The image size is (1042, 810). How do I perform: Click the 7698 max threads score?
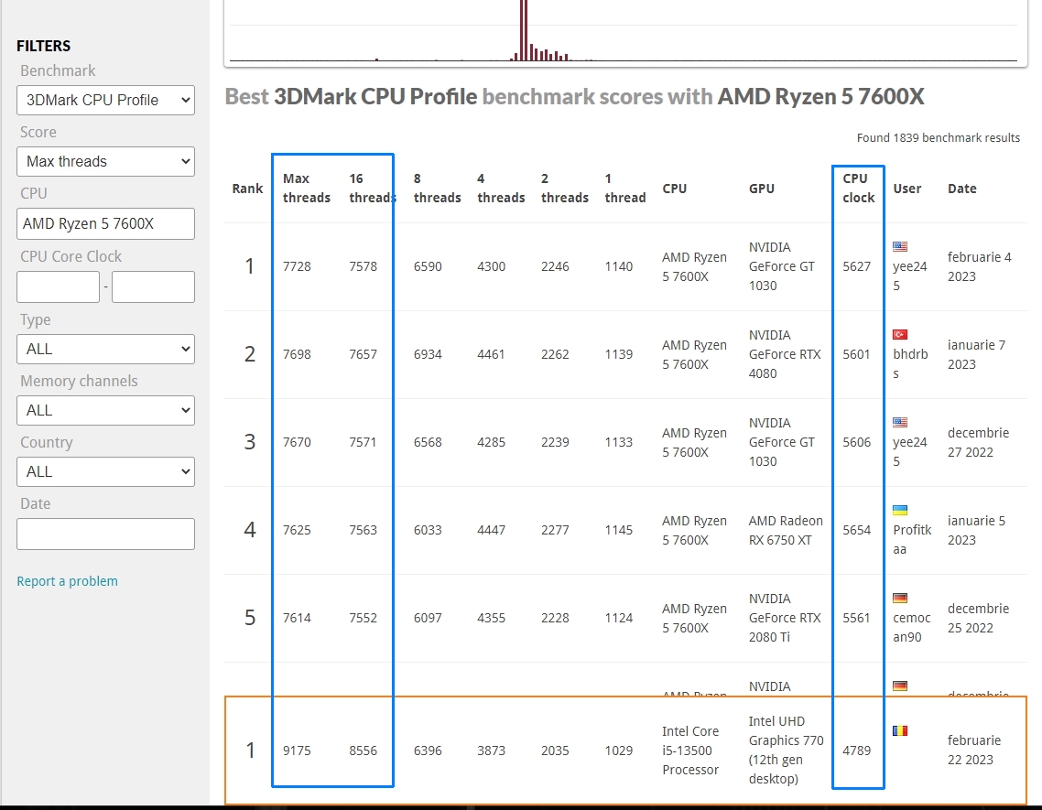click(x=297, y=354)
